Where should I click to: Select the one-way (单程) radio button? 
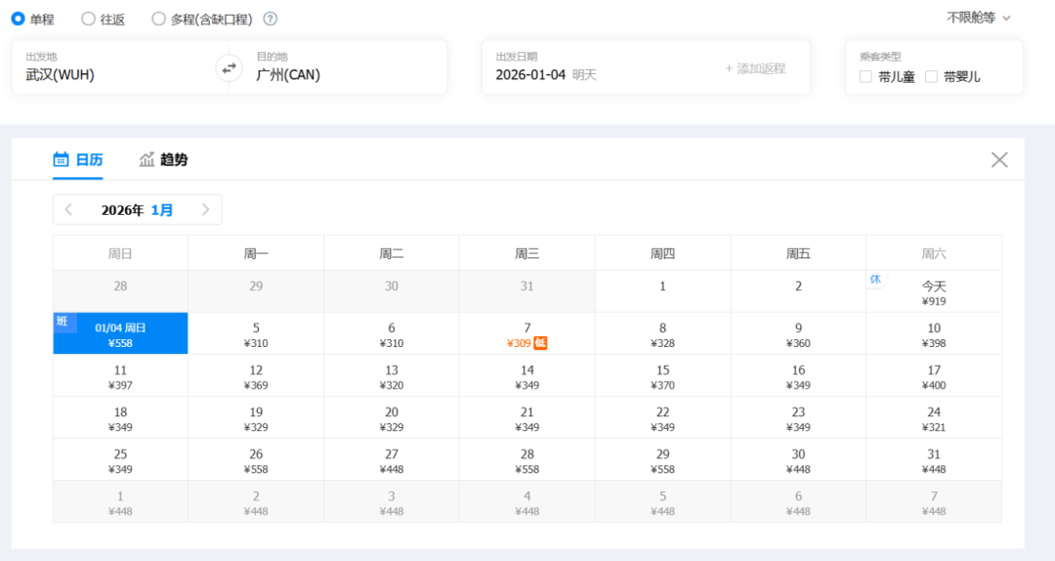18,19
